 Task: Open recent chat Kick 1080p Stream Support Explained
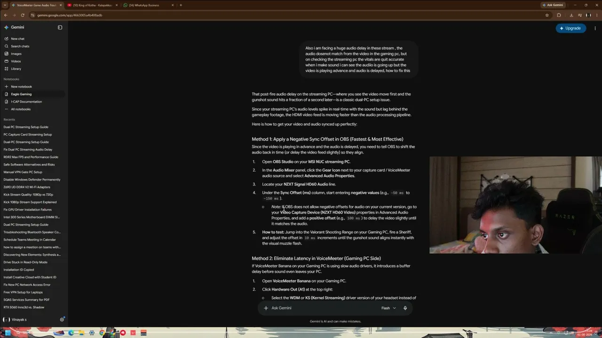[x=30, y=202]
